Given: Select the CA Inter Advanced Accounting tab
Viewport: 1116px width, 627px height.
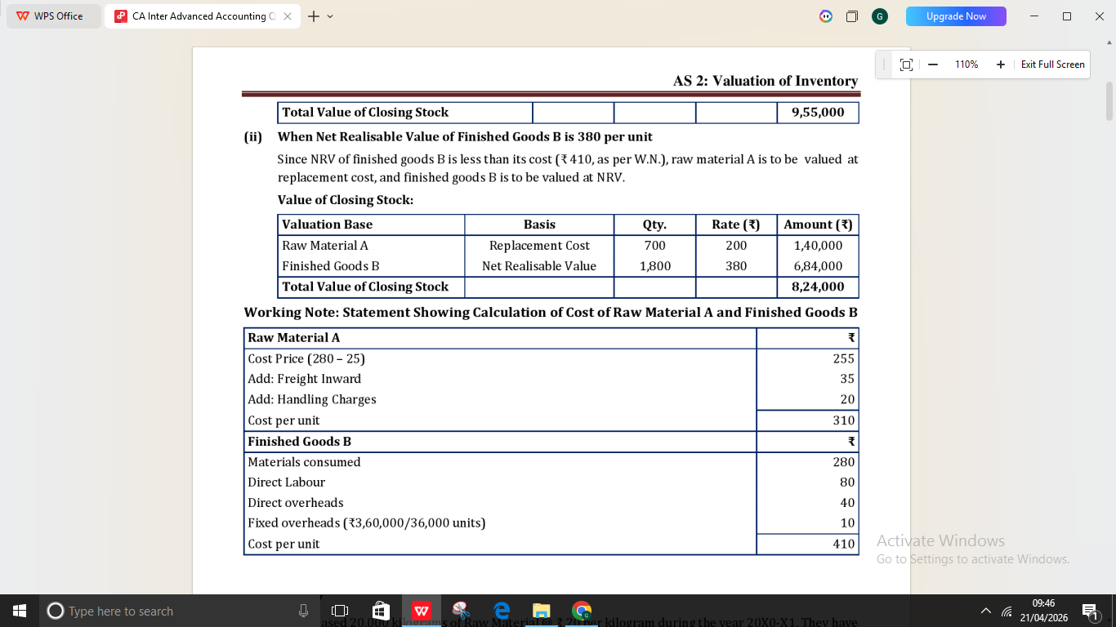Looking at the screenshot, I should click(196, 16).
